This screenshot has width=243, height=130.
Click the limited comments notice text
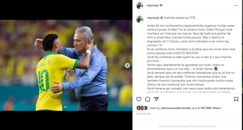click(x=187, y=126)
